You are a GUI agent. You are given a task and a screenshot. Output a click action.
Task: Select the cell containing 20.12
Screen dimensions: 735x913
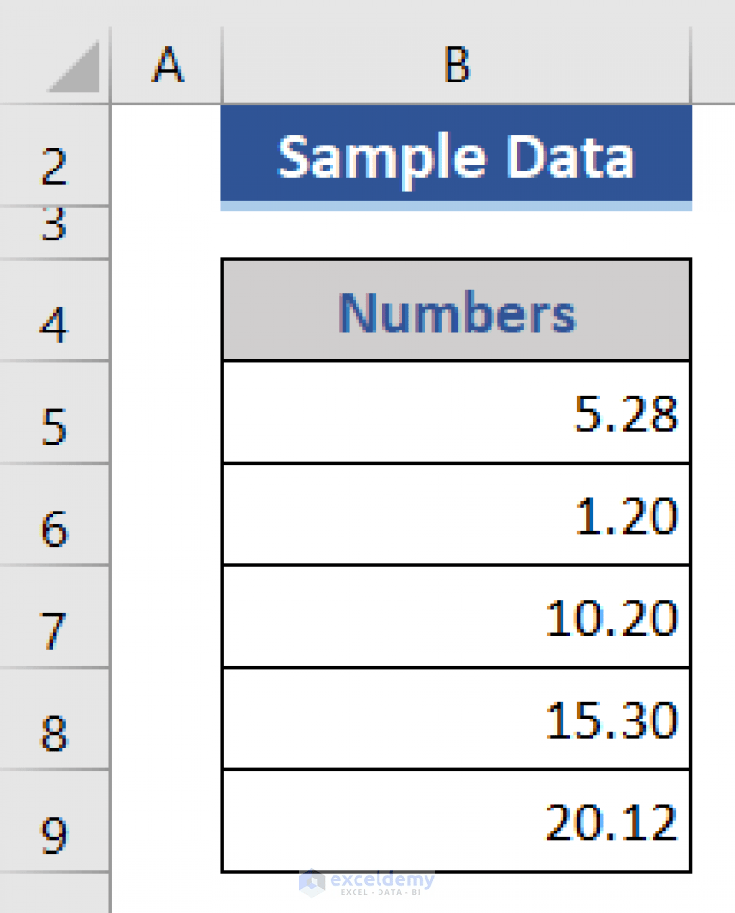[456, 820]
